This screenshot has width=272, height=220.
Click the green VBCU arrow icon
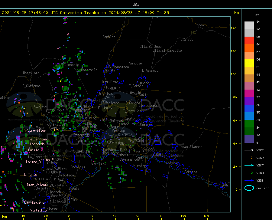[249, 173]
